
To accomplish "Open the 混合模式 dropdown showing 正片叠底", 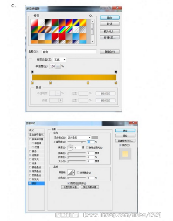I will click(79, 137).
